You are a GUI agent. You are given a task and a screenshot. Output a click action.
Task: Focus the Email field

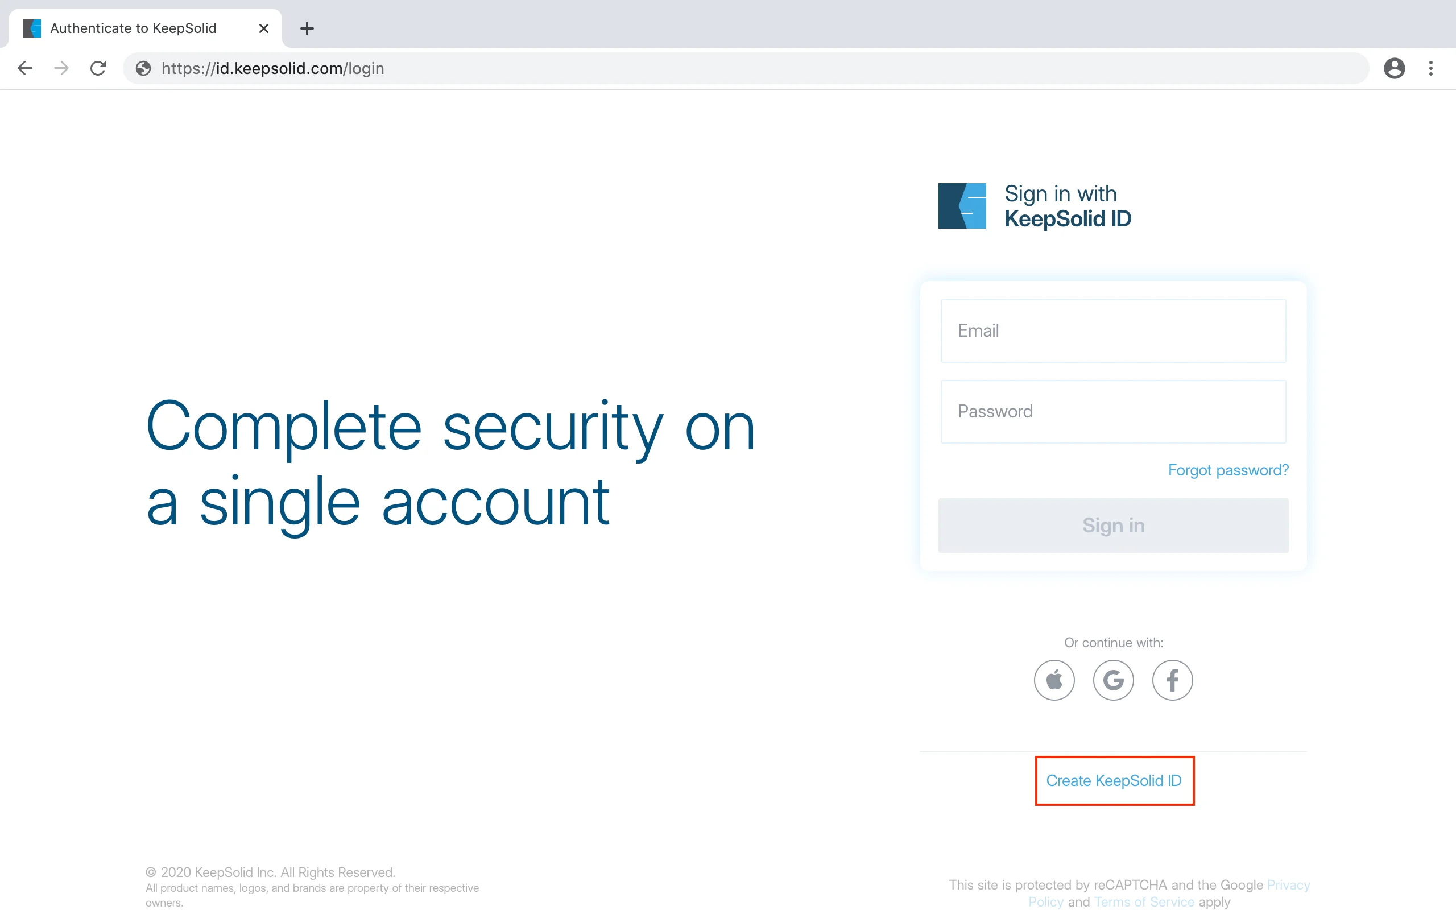pyautogui.click(x=1113, y=331)
